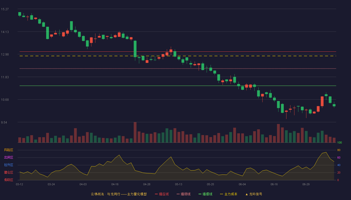Toggle the 强弱线 legend entry
The width and height of the screenshot is (351, 200).
click(x=184, y=194)
